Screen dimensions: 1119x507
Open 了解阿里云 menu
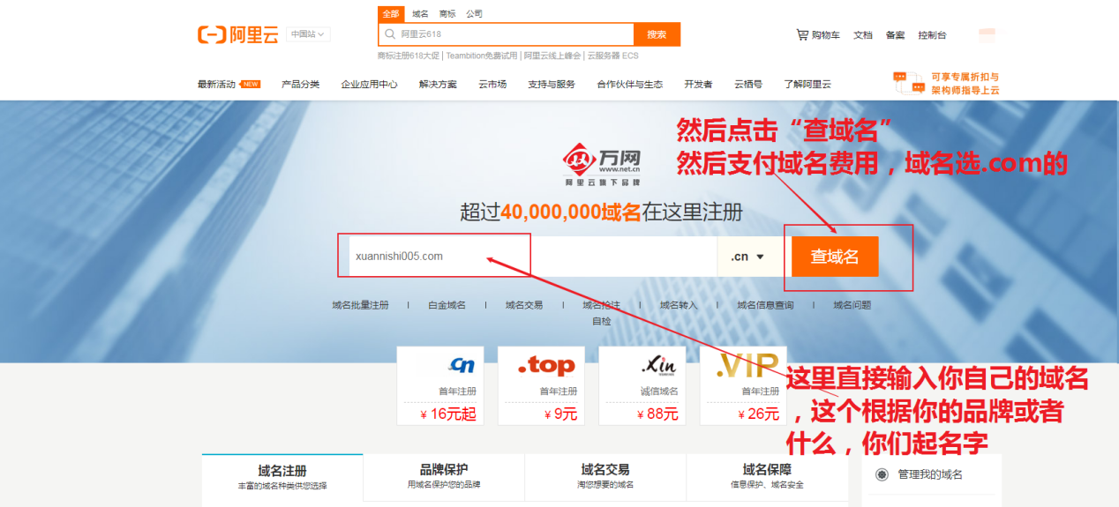tap(807, 85)
